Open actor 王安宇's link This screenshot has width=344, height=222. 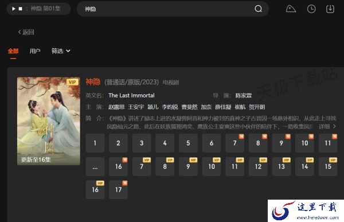[136, 107]
